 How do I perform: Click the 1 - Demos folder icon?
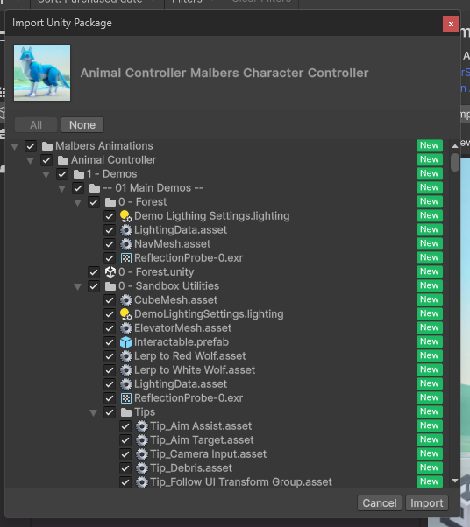point(79,174)
